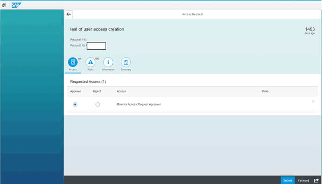Click the Approve column header
Screen dimensions: 322x184
coord(75,91)
